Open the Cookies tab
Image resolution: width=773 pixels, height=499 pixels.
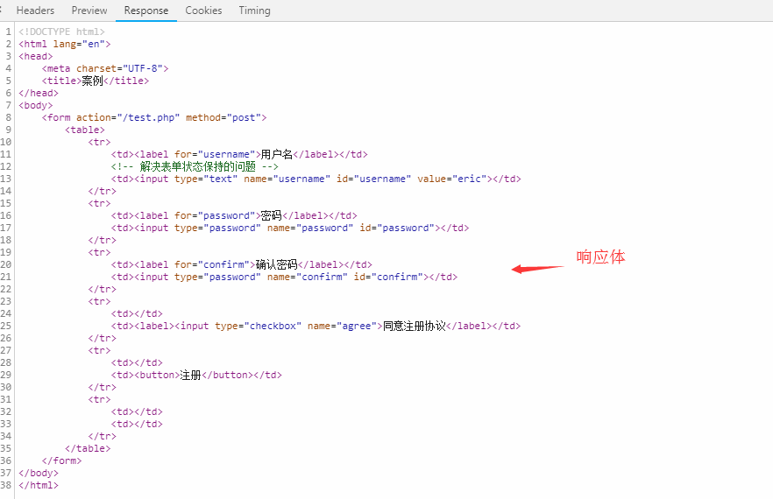tap(203, 11)
